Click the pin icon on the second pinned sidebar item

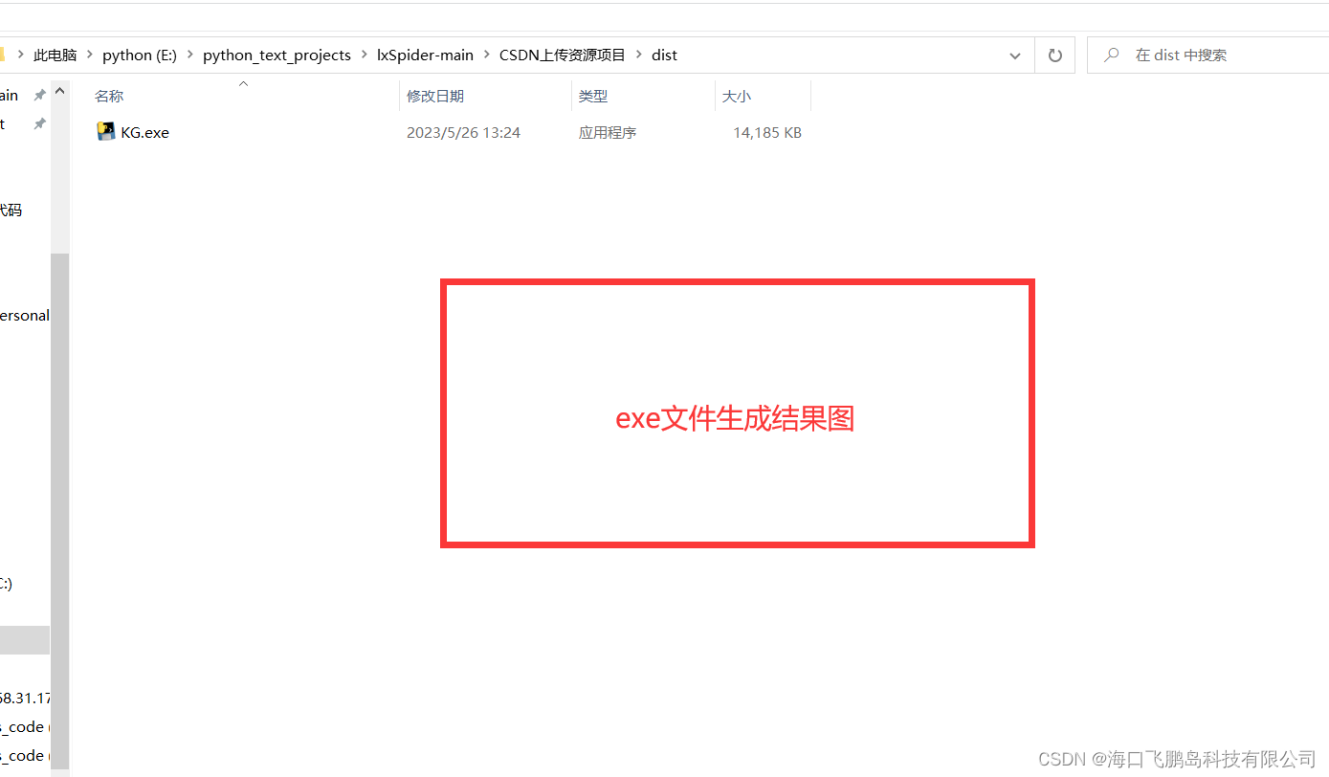[x=38, y=123]
